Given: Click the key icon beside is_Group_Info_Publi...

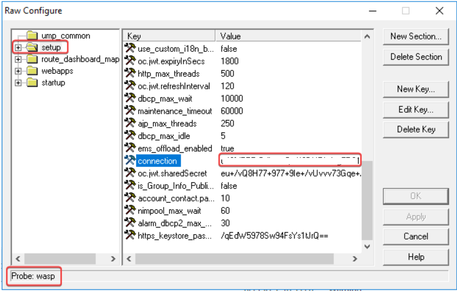Looking at the screenshot, I should click(130, 185).
